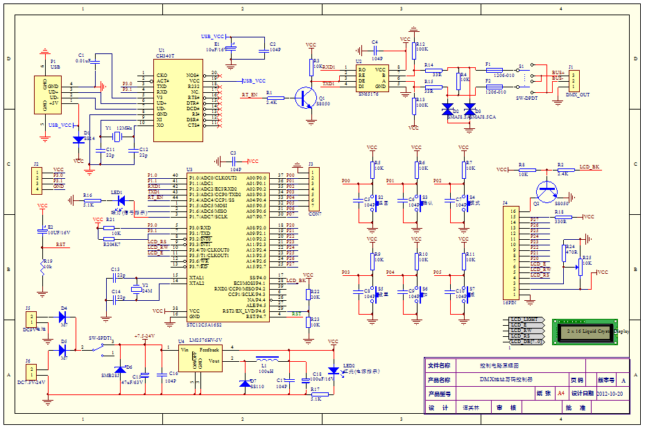
Task: Select the J3 CON7 header
Action: (x=314, y=189)
